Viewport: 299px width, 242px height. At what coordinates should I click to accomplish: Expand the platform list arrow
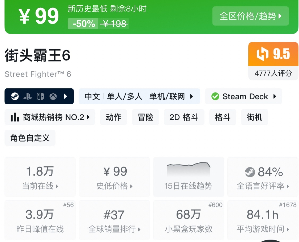point(66,96)
